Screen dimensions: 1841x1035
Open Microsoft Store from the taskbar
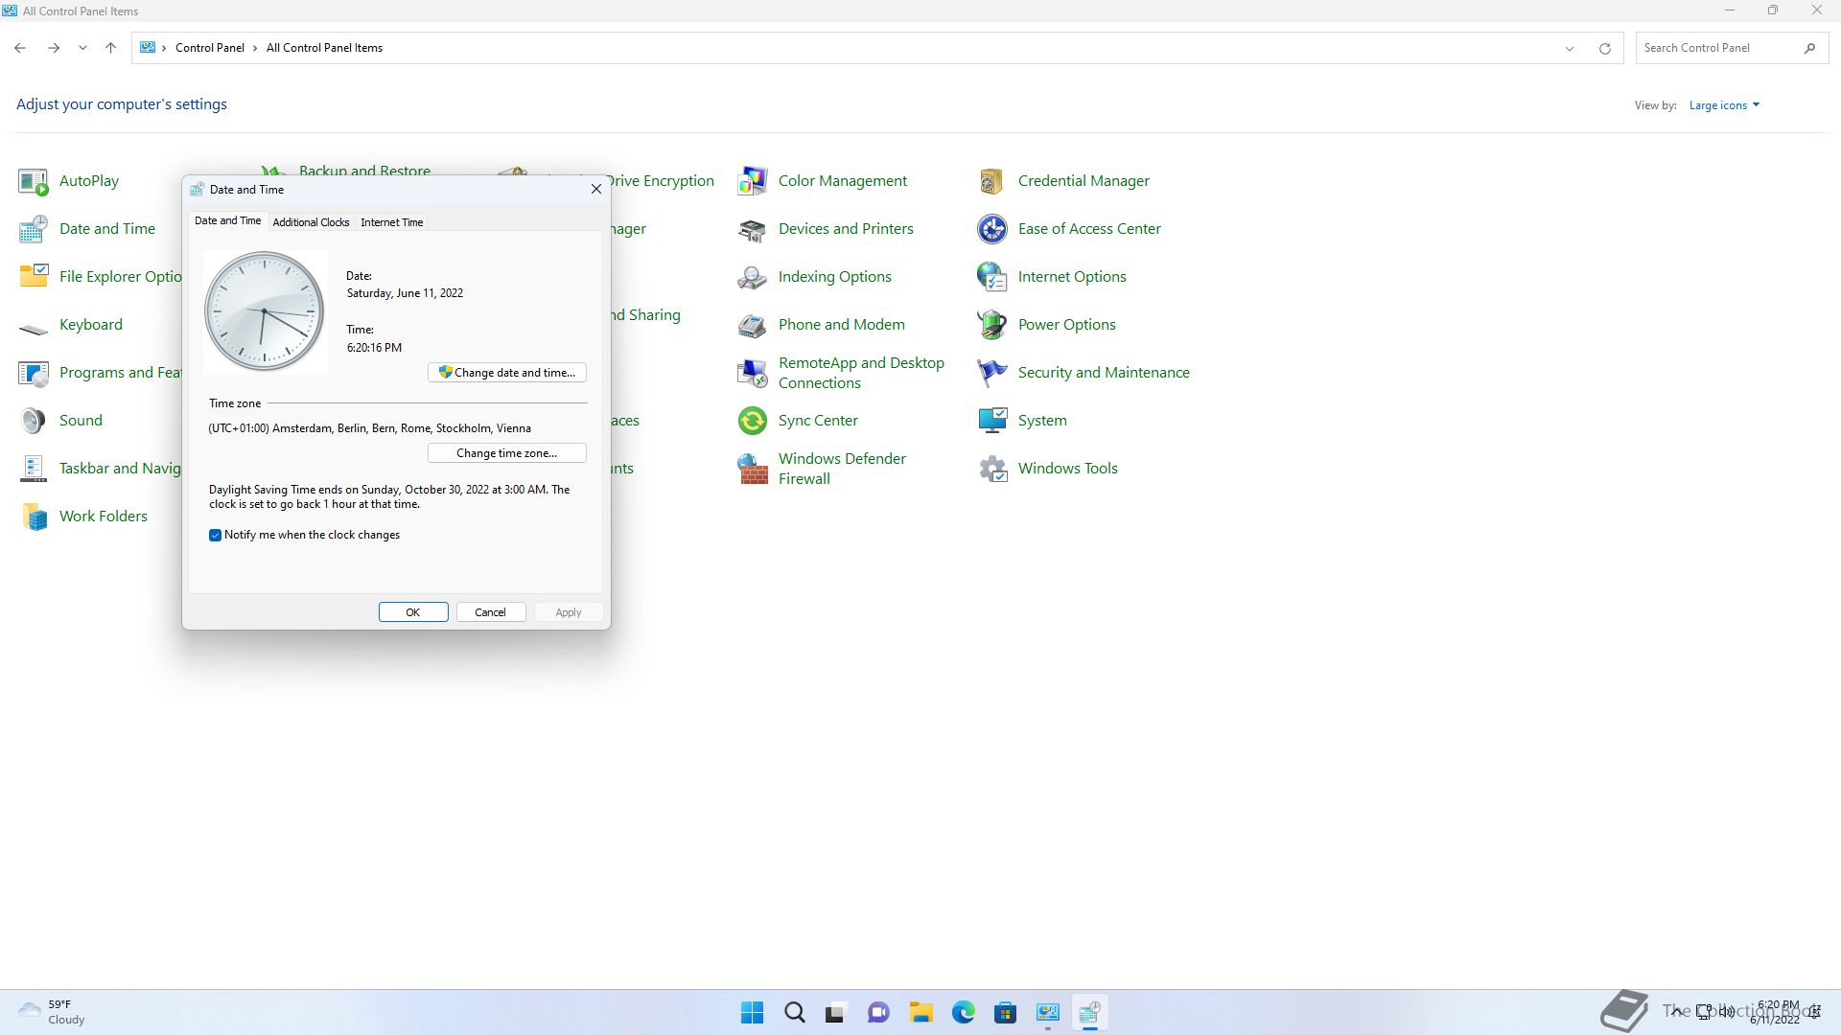click(x=1006, y=1012)
